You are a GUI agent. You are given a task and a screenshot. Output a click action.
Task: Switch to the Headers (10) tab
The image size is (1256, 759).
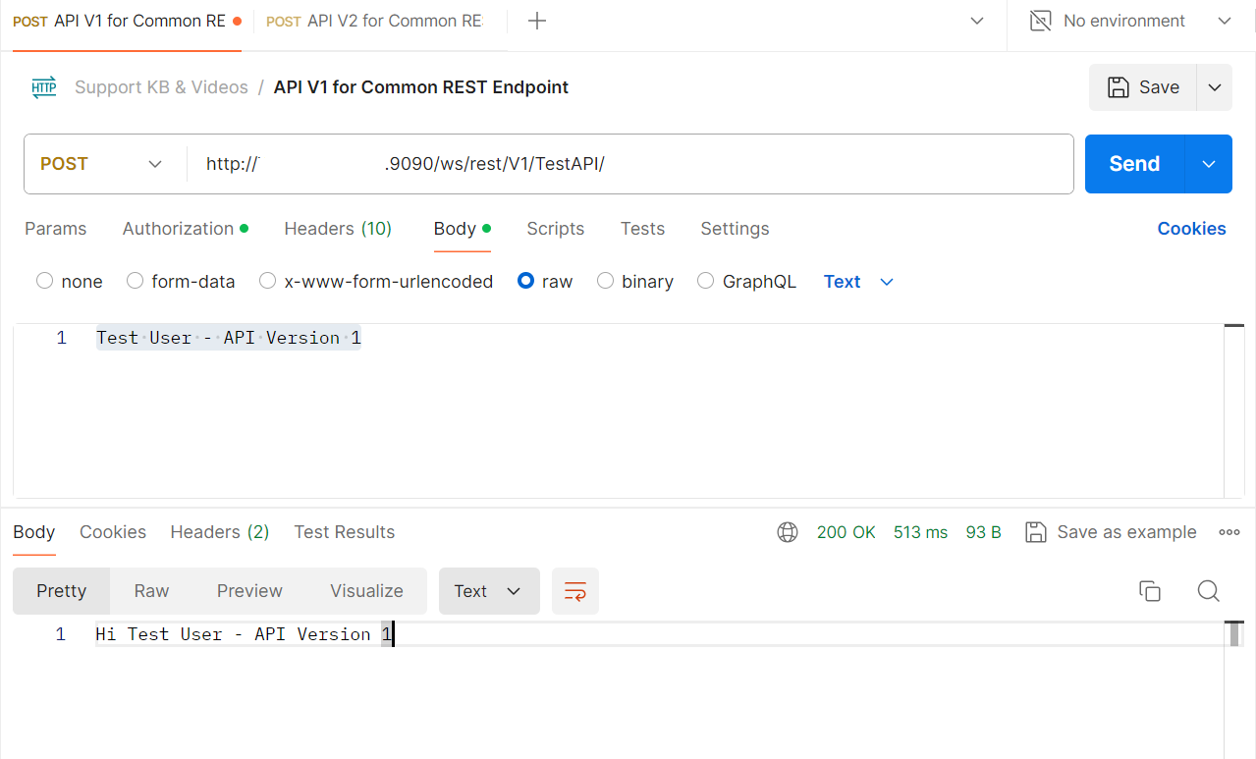(x=337, y=228)
